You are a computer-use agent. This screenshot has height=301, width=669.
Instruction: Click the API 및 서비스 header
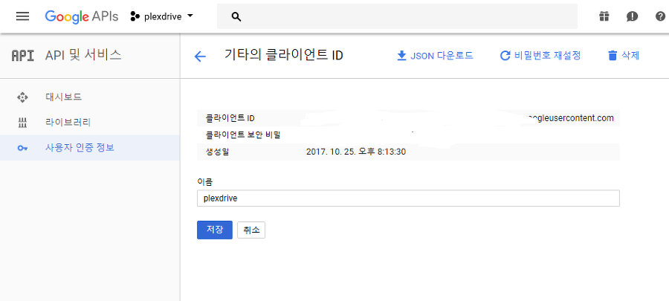[83, 55]
